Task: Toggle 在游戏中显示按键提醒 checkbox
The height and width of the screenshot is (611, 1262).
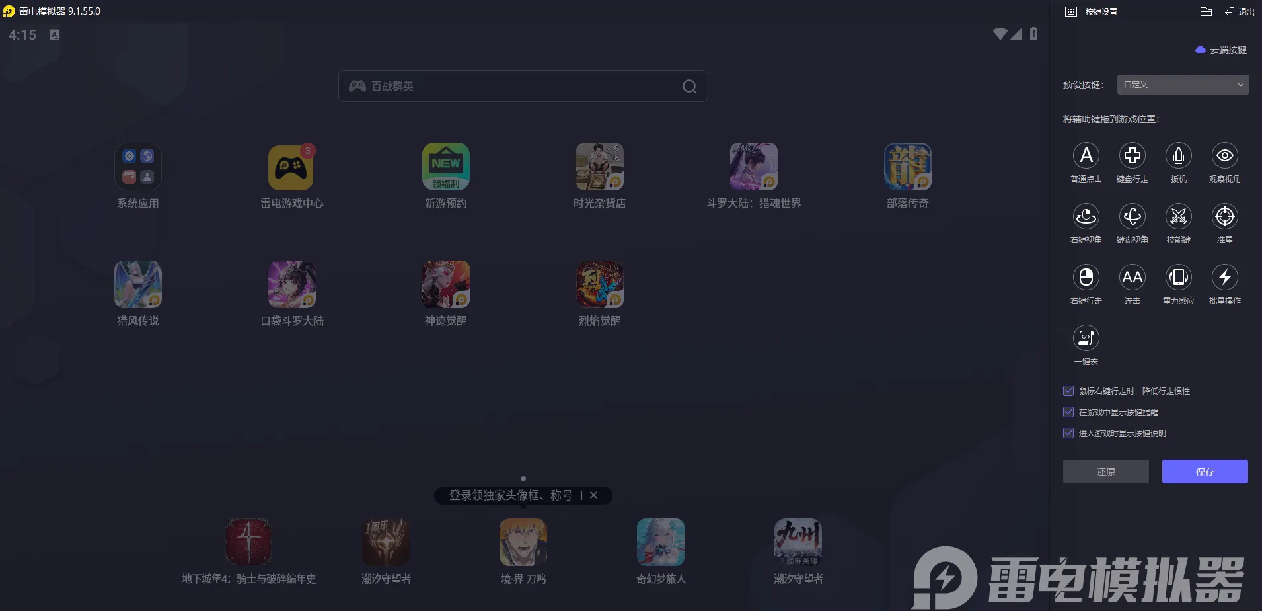Action: pos(1068,412)
